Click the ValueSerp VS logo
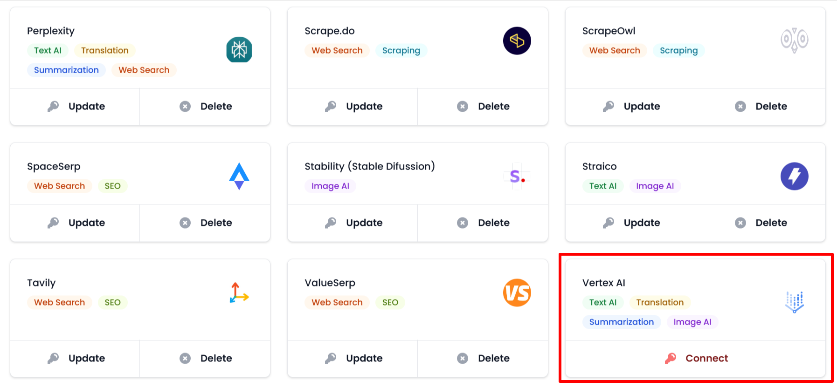The height and width of the screenshot is (387, 837). pos(517,293)
